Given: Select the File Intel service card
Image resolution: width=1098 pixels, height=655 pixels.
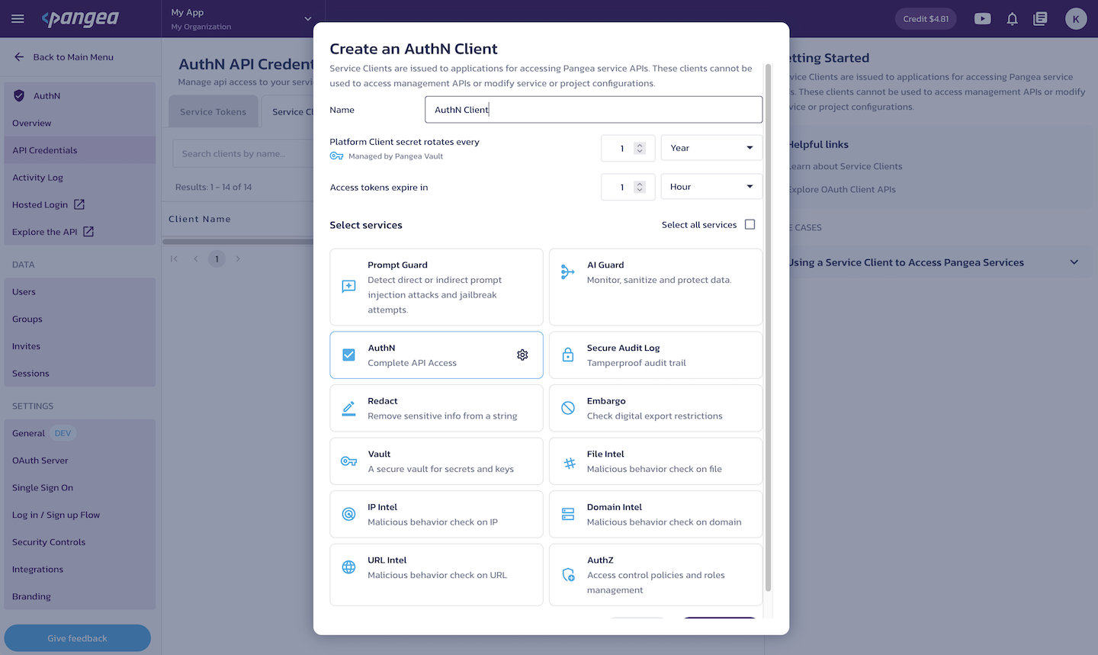Looking at the screenshot, I should 656,461.
